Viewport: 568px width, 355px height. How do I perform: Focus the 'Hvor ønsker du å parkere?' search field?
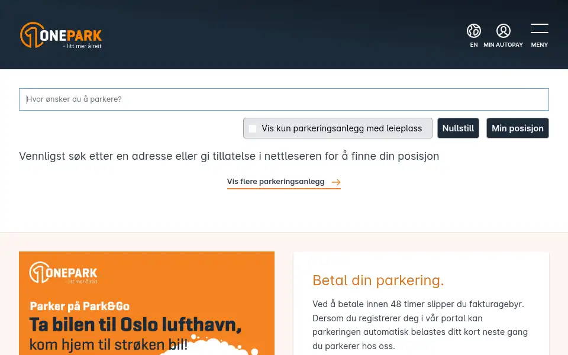tap(283, 99)
